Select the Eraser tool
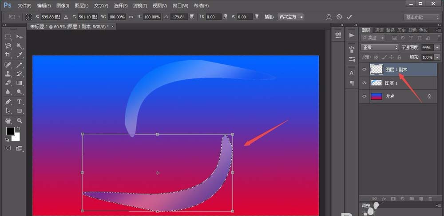Viewport: 444px width, 216px height. tap(8, 83)
